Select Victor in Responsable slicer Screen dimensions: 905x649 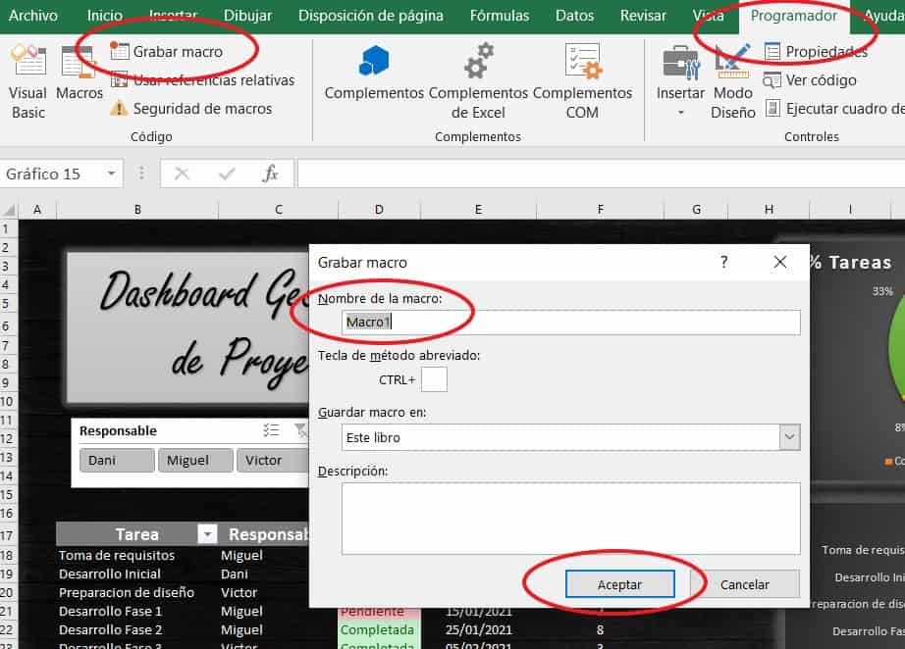(x=273, y=461)
